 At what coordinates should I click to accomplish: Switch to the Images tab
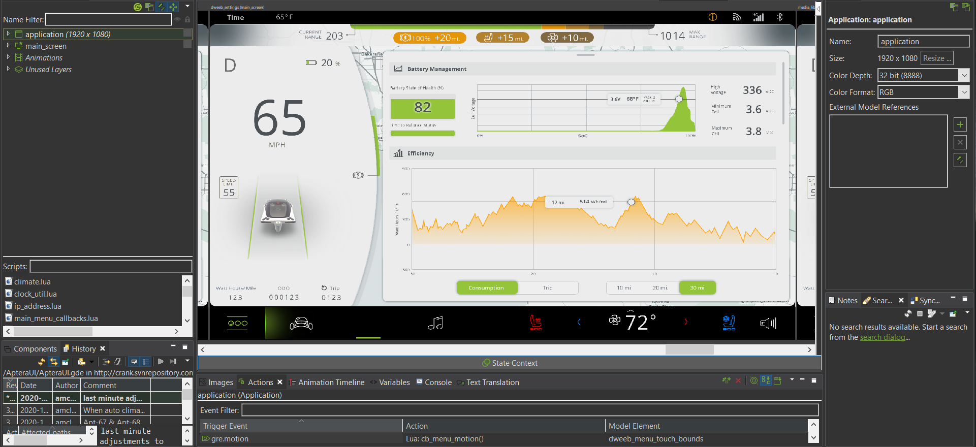(216, 382)
